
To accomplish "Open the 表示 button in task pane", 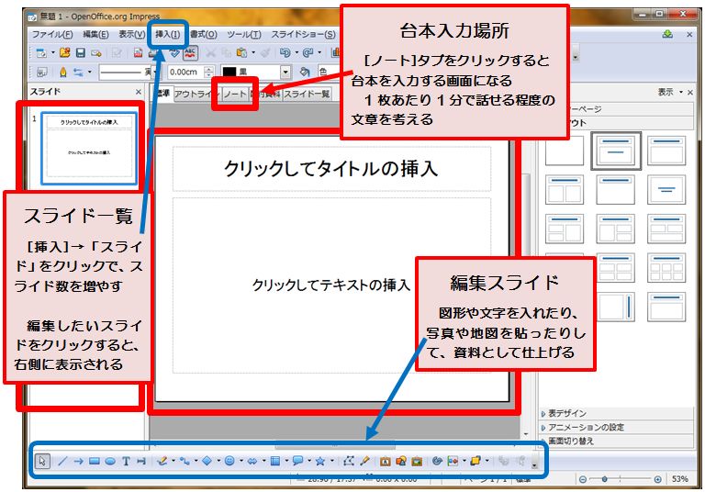I will [669, 92].
